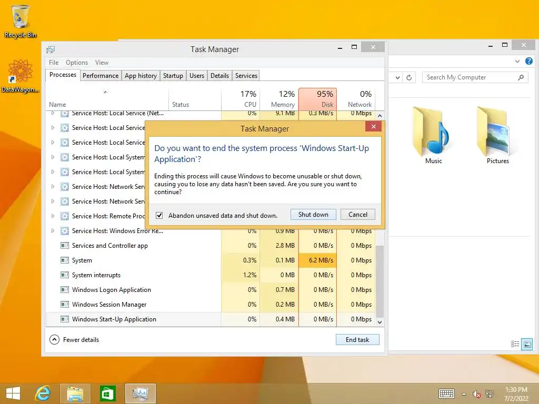The width and height of the screenshot is (539, 404).
Task: Click Cancel in the dialog
Action: (357, 215)
